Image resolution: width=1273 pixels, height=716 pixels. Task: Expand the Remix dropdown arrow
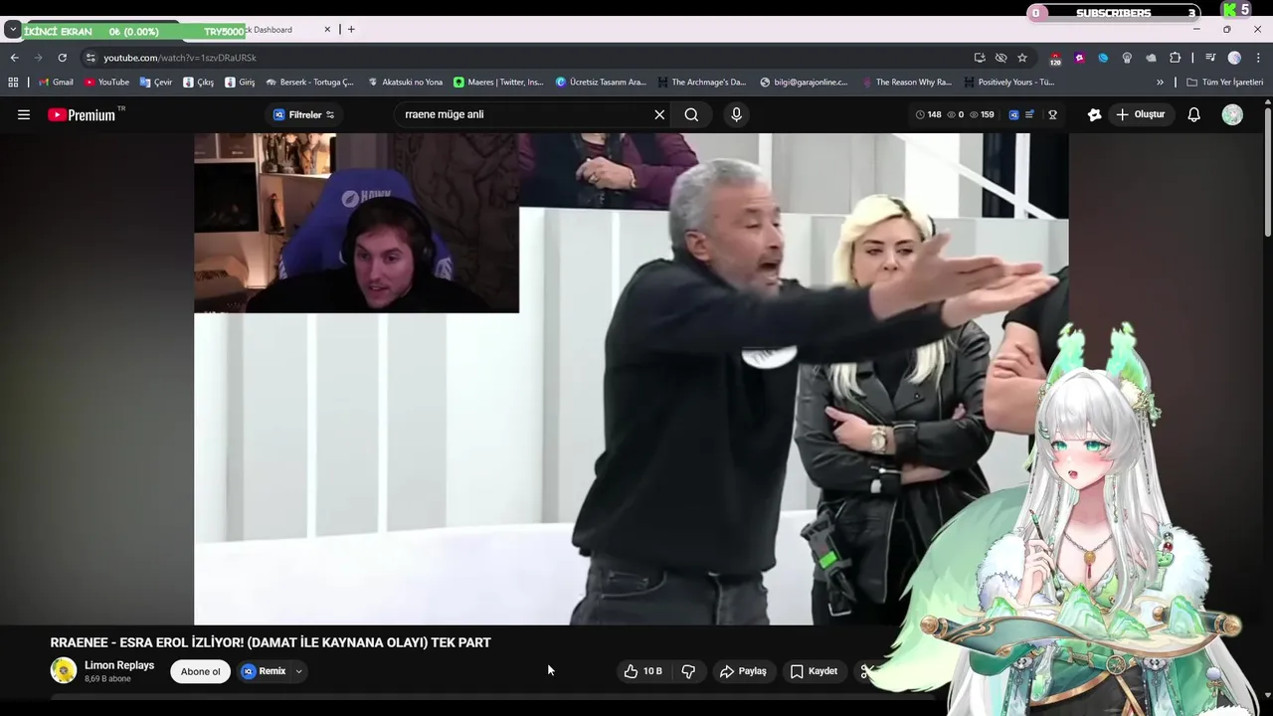pyautogui.click(x=298, y=671)
